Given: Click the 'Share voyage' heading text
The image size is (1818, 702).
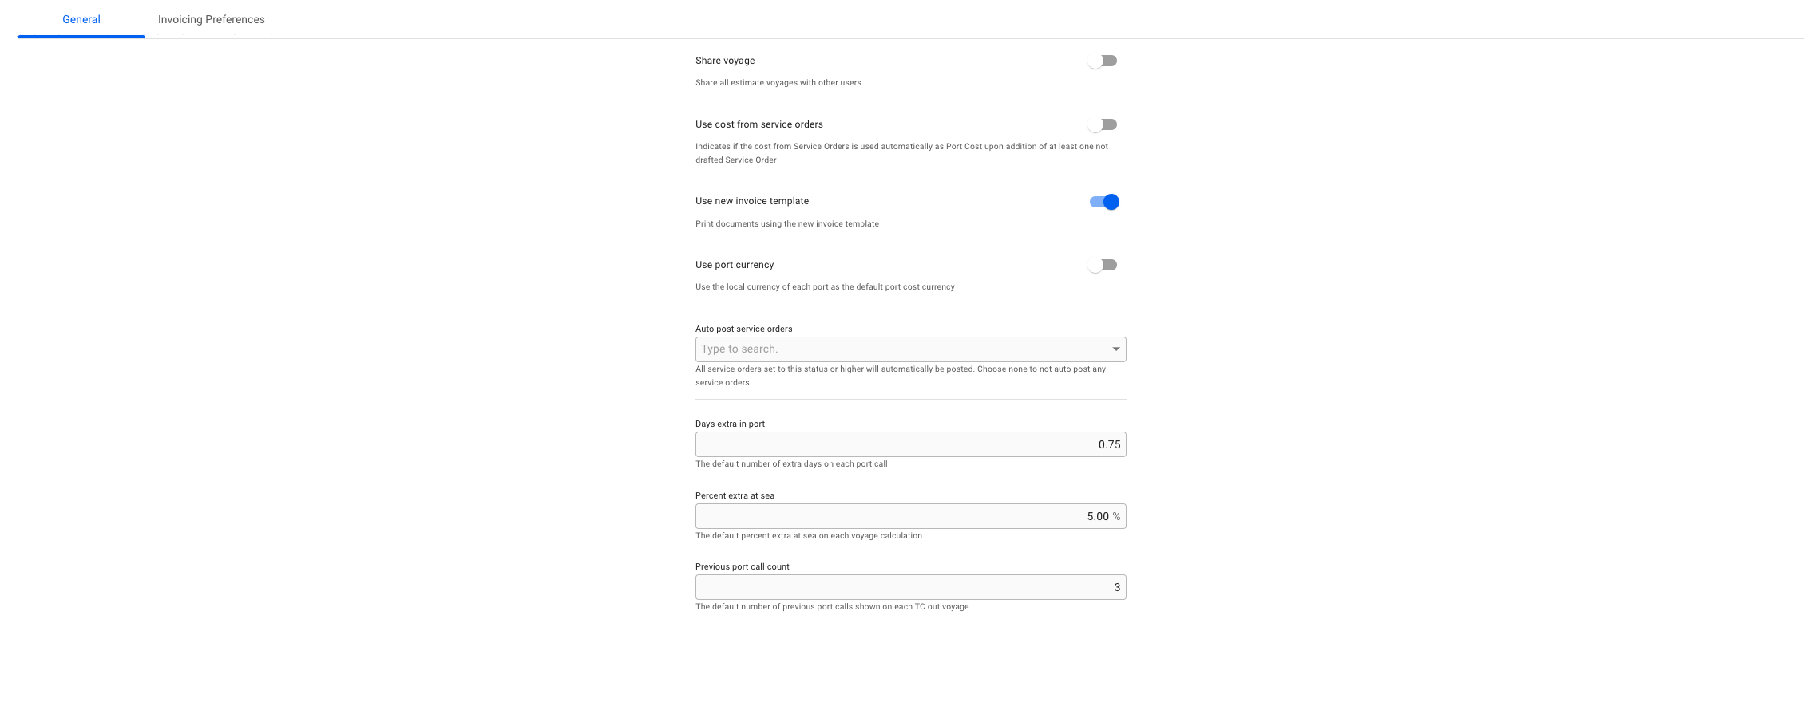Looking at the screenshot, I should 725,61.
